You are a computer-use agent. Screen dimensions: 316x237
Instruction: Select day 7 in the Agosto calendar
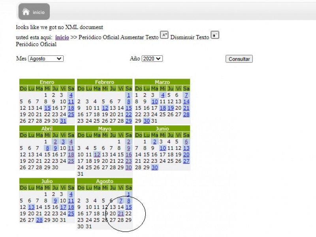point(121,201)
